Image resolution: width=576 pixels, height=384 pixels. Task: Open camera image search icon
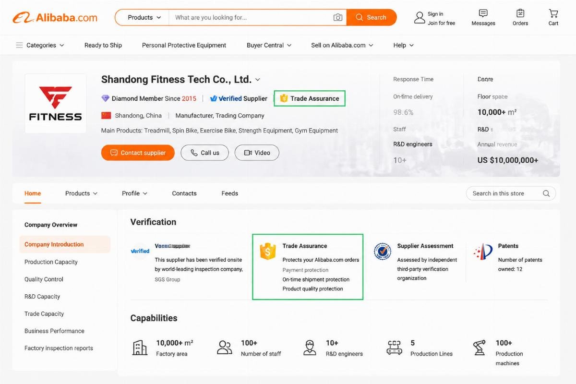338,17
